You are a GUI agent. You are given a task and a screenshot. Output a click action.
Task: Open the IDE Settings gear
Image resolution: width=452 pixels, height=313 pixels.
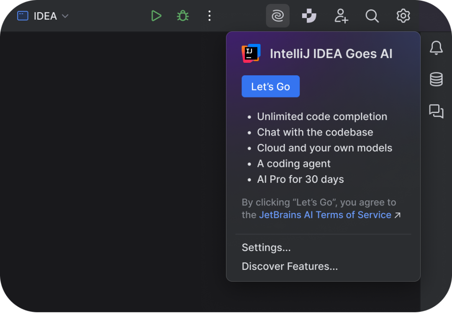(403, 16)
